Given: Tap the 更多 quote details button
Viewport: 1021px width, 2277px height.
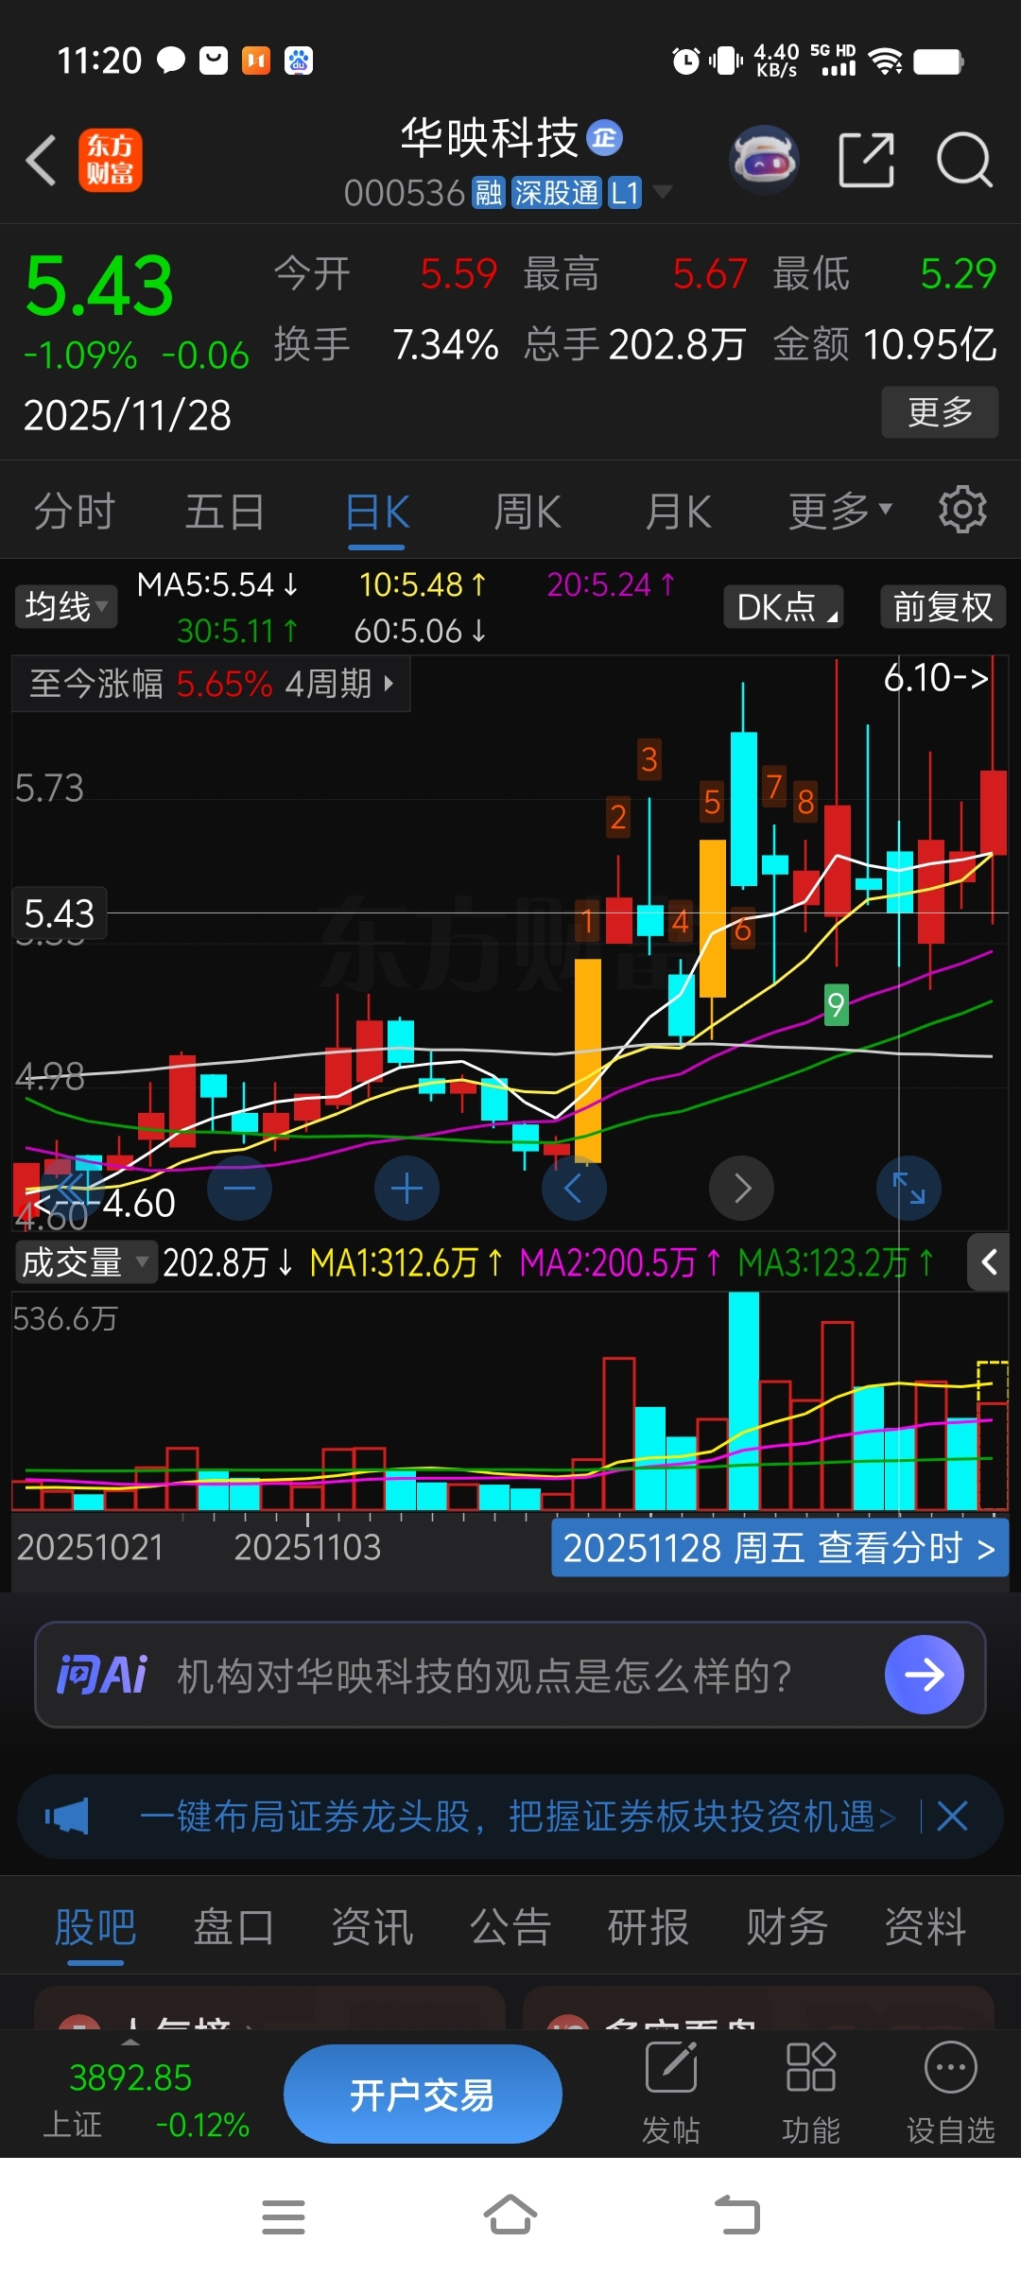Looking at the screenshot, I should (x=940, y=411).
